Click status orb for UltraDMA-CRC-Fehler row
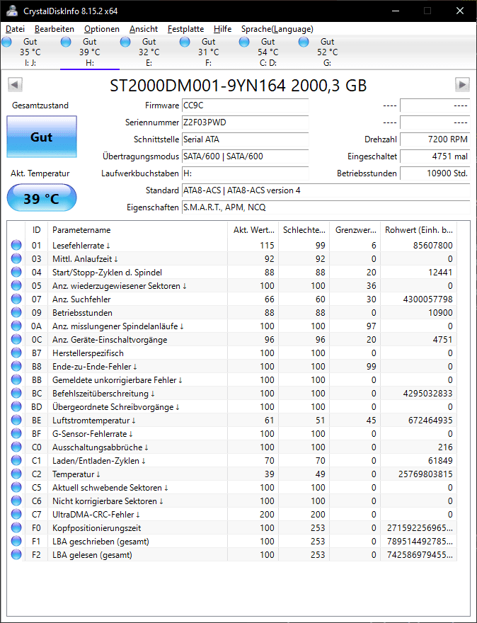 [x=16, y=515]
